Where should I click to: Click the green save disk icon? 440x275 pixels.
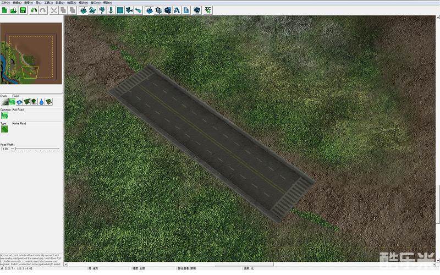click(x=23, y=10)
